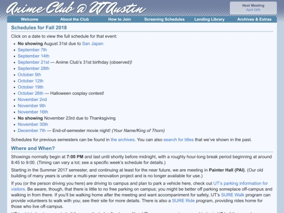Open UT's parking information for visitors link
The height and width of the screenshot is (213, 284).
click(x=240, y=184)
